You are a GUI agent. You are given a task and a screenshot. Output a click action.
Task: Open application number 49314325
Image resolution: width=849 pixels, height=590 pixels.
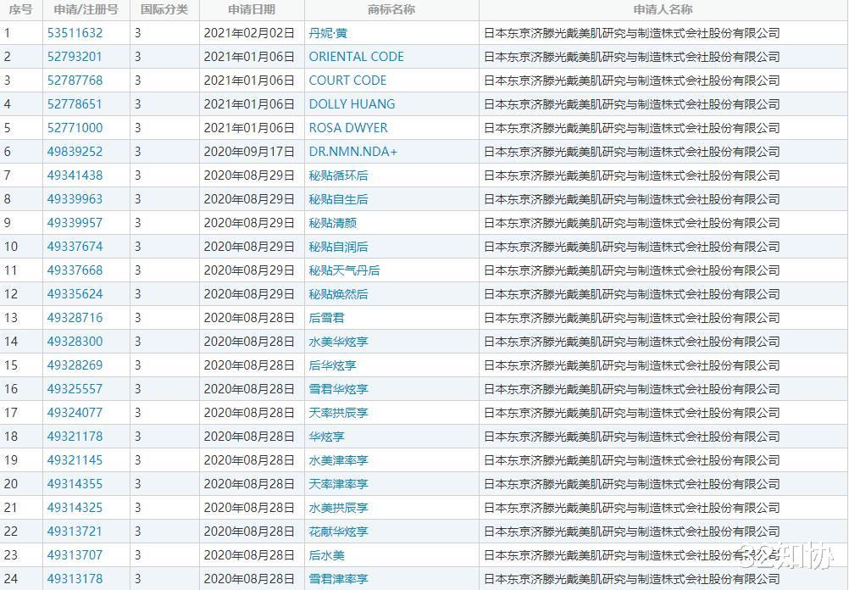point(75,508)
